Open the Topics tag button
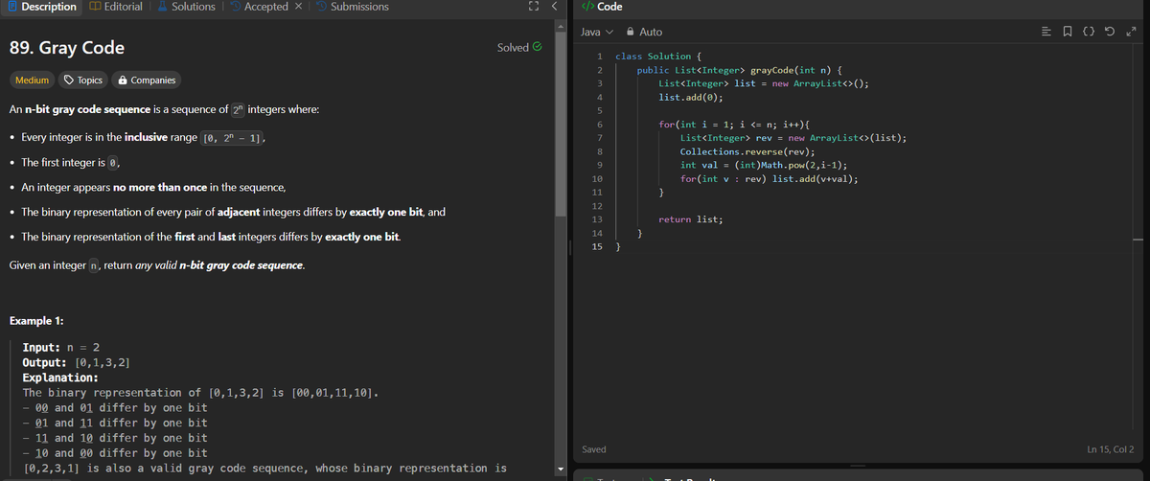This screenshot has width=1150, height=481. 83,80
